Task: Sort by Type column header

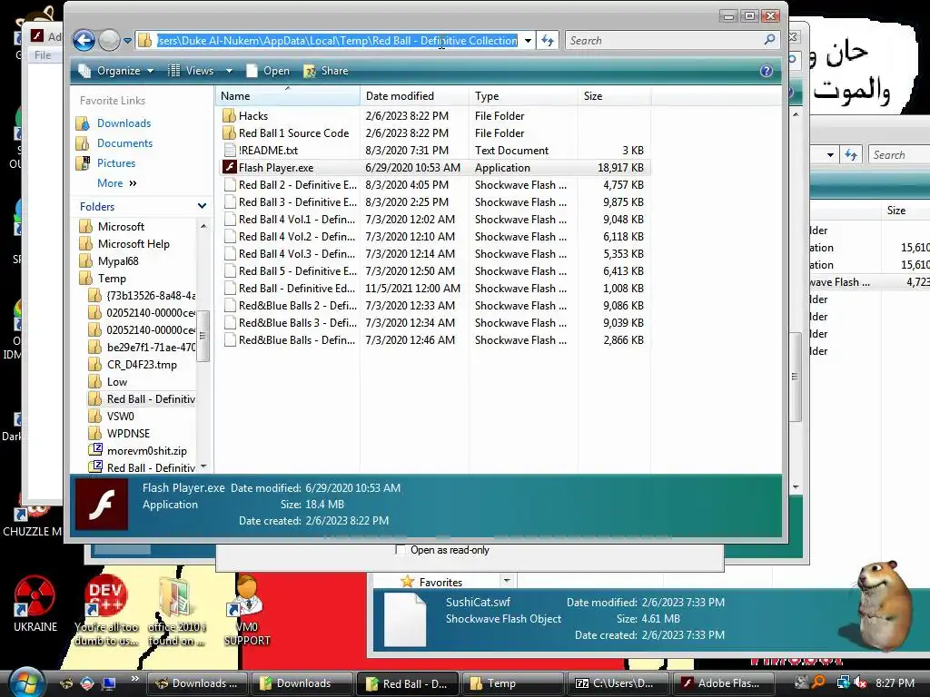Action: 522,96
